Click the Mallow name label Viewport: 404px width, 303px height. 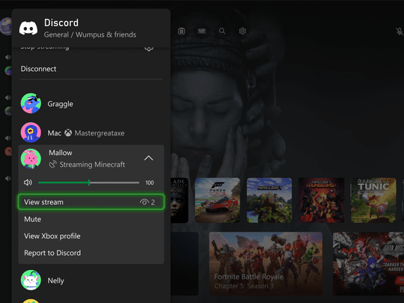pyautogui.click(x=61, y=153)
